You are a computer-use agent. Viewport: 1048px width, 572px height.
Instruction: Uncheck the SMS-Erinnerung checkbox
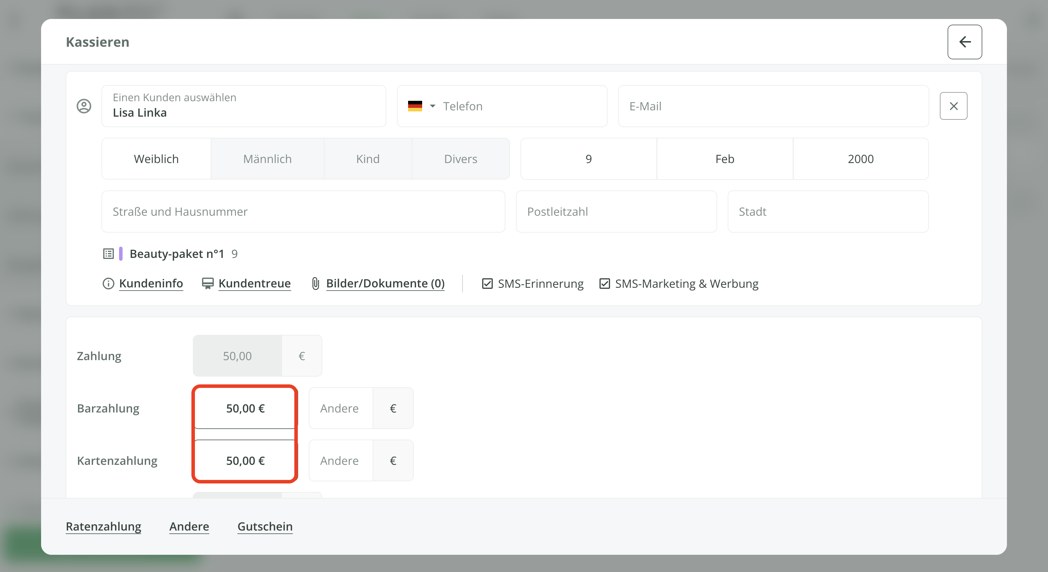coord(487,283)
